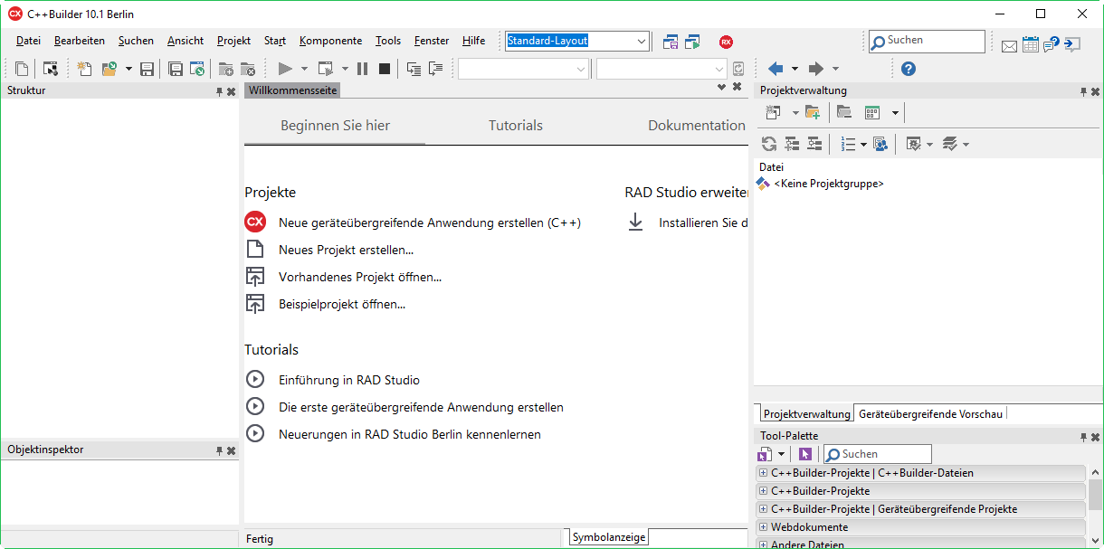The height and width of the screenshot is (549, 1104).
Task: Click Neue geräteübergreifende Anwendung erstellen (C++)
Action: click(x=430, y=222)
